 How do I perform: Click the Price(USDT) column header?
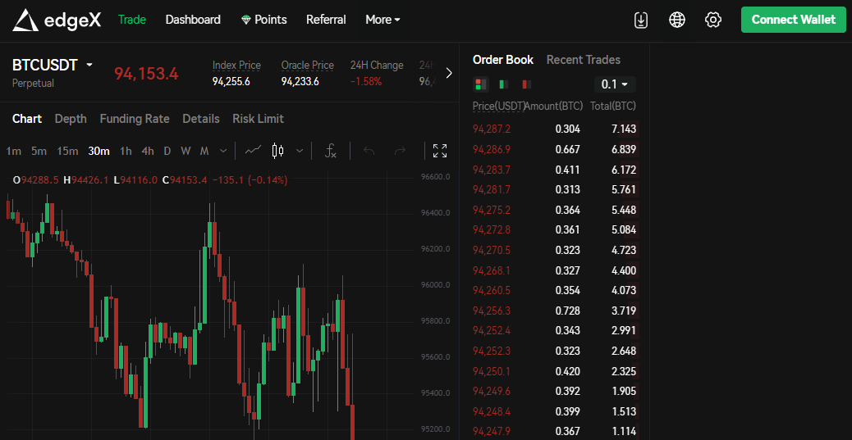499,107
